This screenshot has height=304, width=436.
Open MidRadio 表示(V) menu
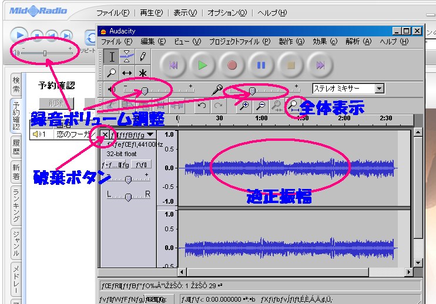tap(185, 13)
